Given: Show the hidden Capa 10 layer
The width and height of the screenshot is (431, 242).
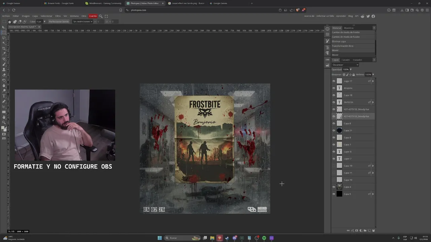Looking at the screenshot, I should click(334, 180).
